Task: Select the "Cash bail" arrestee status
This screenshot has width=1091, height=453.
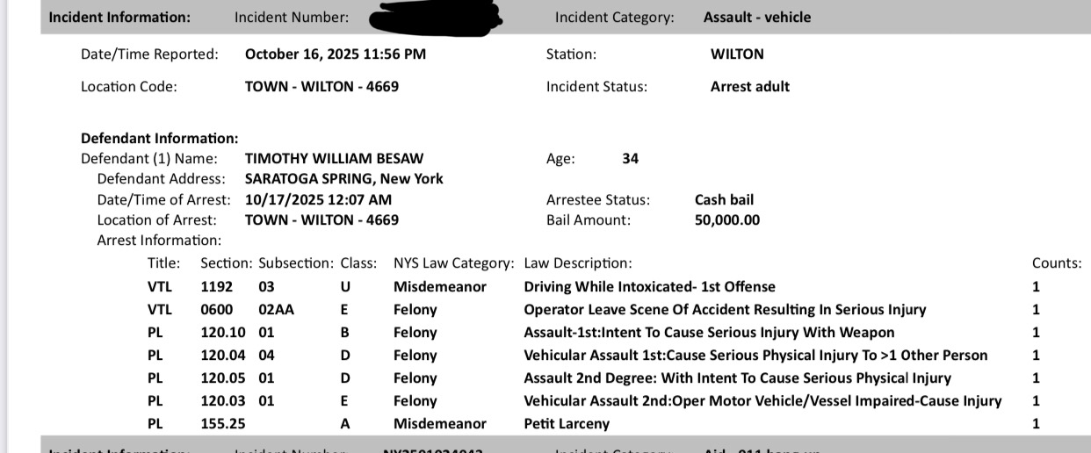Action: click(x=724, y=199)
